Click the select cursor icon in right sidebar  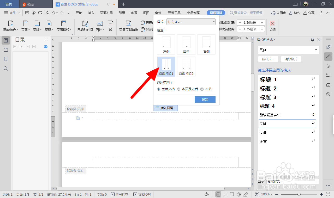(328, 66)
